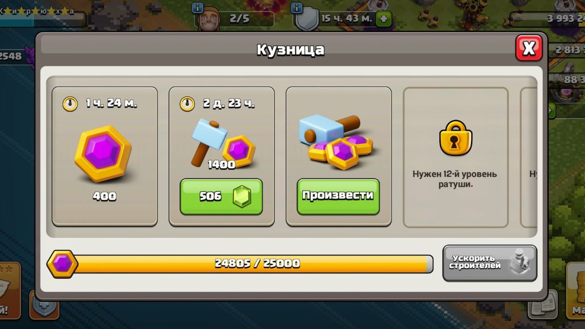Image resolution: width=585 pixels, height=329 pixels.
Task: Click the green gem icon on 506 button
Action: coord(241,197)
